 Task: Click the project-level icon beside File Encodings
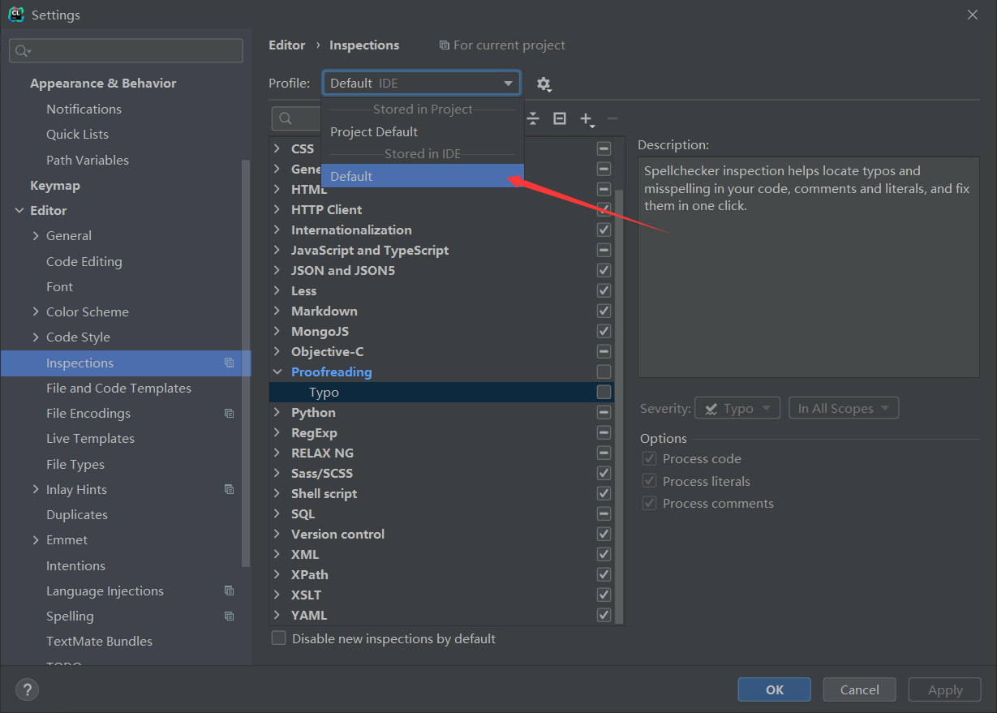pos(229,413)
